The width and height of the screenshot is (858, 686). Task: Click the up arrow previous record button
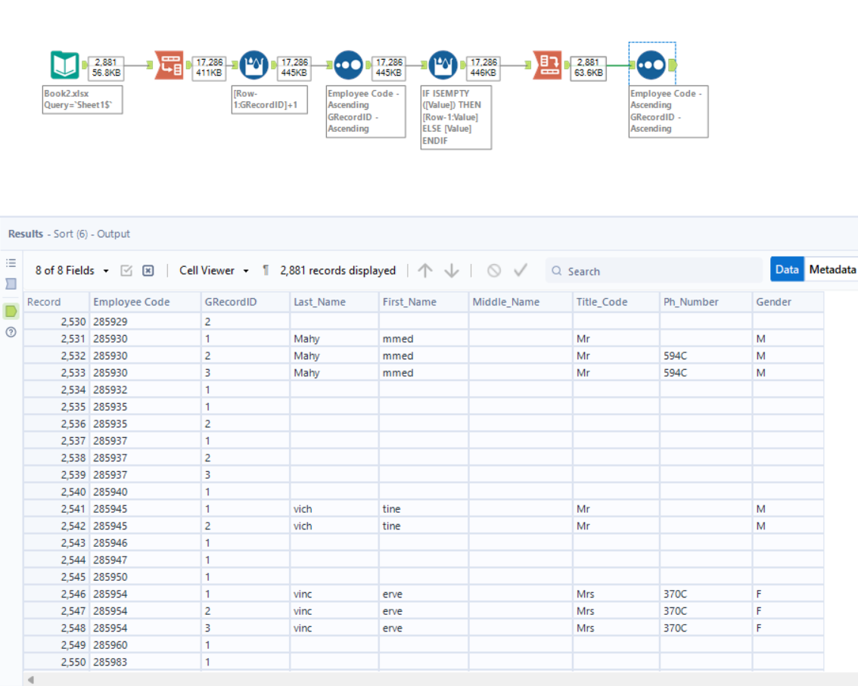click(x=425, y=271)
